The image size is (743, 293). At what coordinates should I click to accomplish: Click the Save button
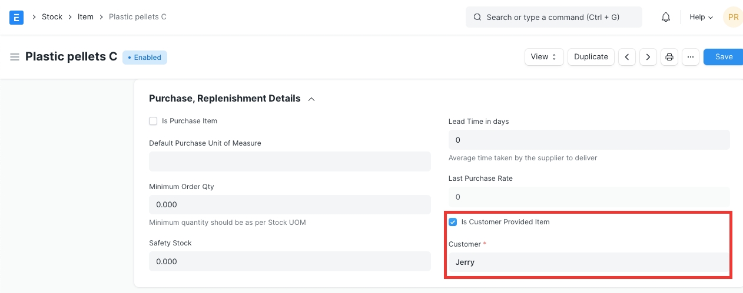coord(724,57)
